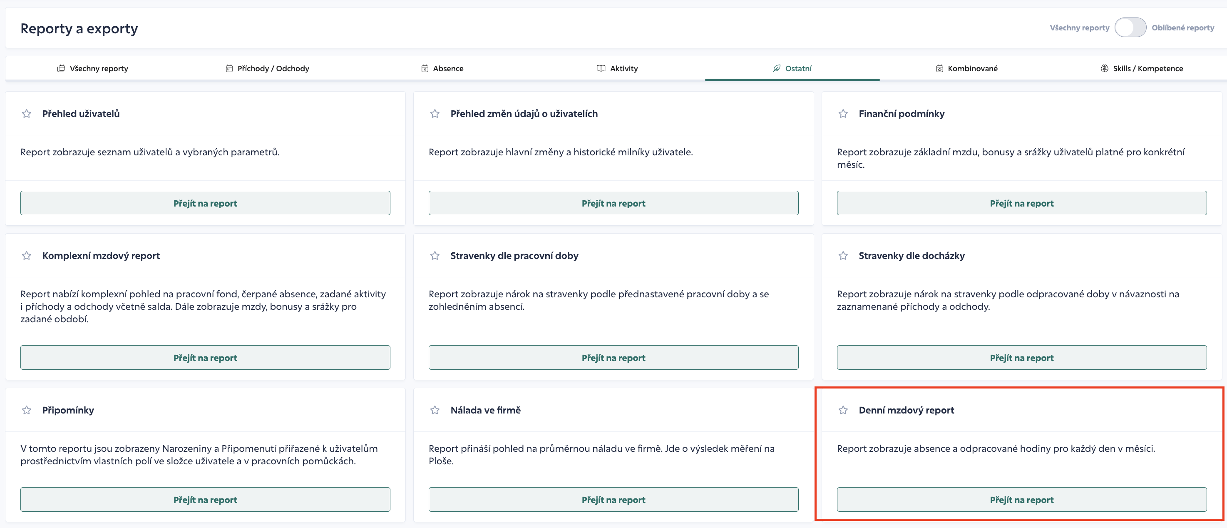This screenshot has height=528, width=1227.
Task: Click the star beside Připomínky
Action: tap(27, 410)
